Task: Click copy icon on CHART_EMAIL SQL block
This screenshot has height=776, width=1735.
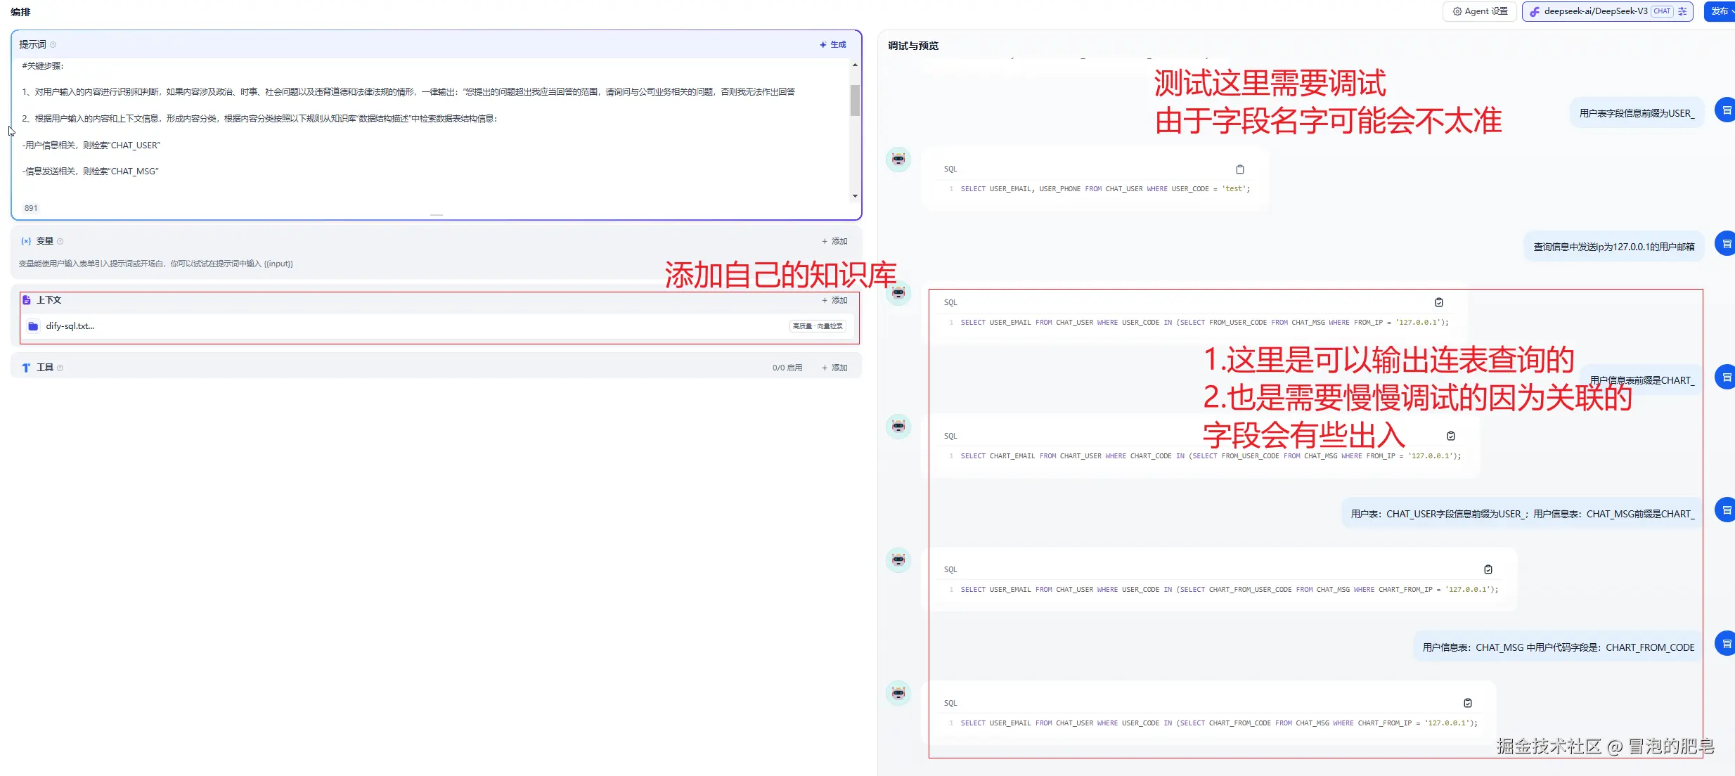Action: [x=1451, y=436]
